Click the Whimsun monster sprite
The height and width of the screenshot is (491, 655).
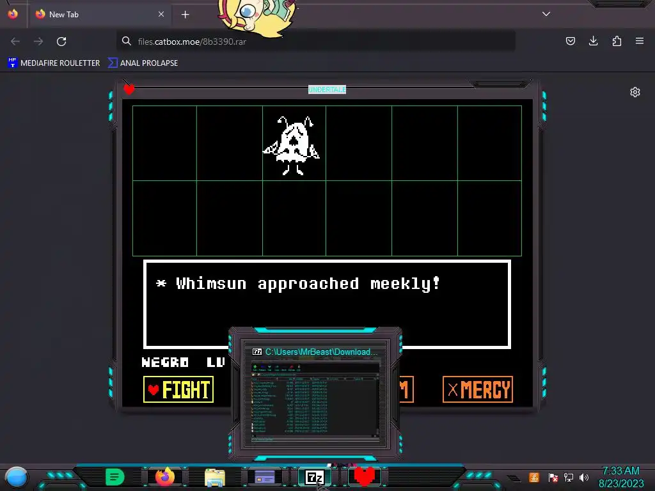[x=292, y=145]
